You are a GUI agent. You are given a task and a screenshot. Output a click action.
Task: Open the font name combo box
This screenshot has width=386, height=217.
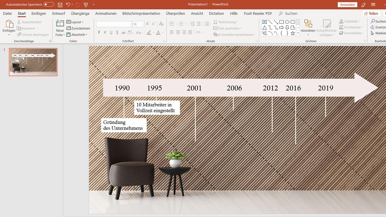(x=114, y=24)
